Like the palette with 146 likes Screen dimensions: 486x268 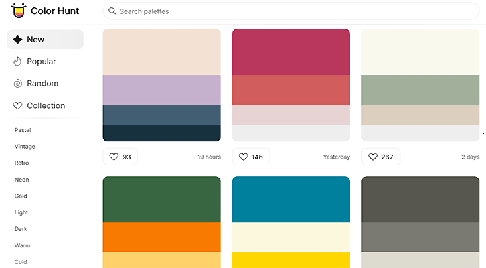point(251,157)
